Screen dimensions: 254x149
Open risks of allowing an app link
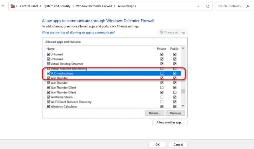pos(78,33)
